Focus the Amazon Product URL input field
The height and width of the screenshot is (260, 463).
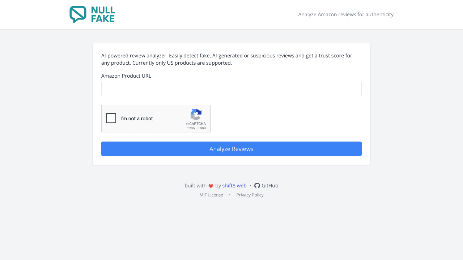[231, 88]
